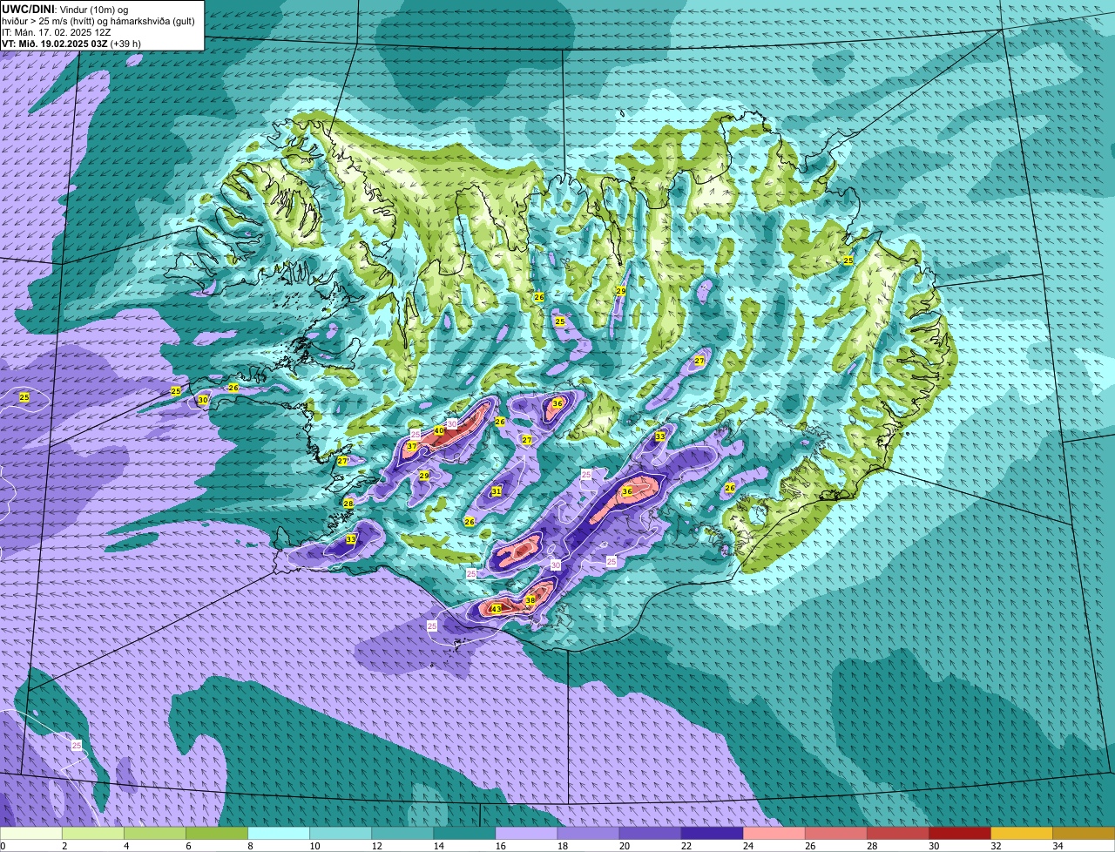Click the 'hámarkshviða (gult)' legend text line
The height and width of the screenshot is (852, 1115).
coord(99,20)
